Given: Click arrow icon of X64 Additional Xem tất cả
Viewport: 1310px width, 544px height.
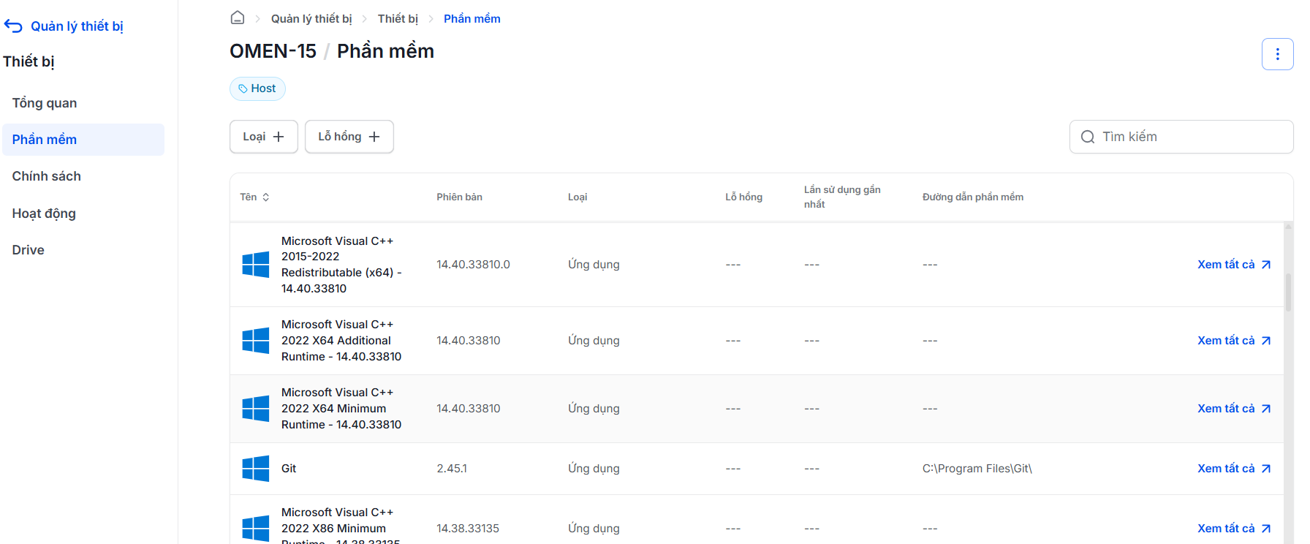Looking at the screenshot, I should click(1266, 341).
